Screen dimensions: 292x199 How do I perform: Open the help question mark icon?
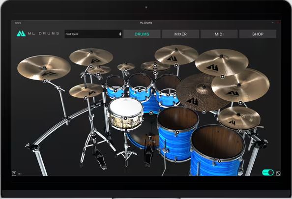point(14,173)
